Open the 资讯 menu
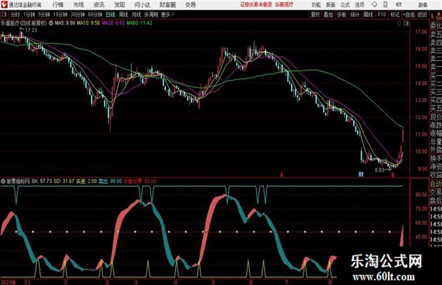 pyautogui.click(x=99, y=5)
